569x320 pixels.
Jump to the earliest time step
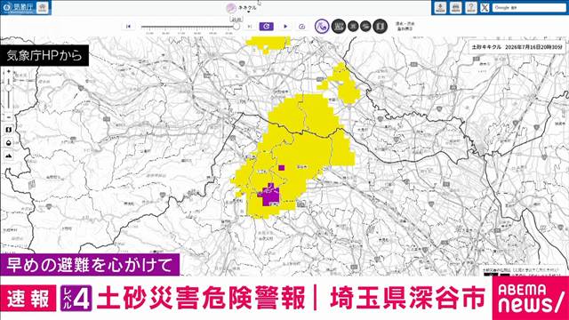128,27
